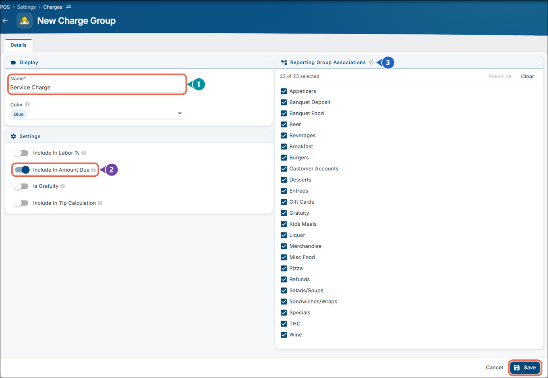Uncheck the Banquet Deposit checkbox
The height and width of the screenshot is (378, 548).
tap(284, 102)
